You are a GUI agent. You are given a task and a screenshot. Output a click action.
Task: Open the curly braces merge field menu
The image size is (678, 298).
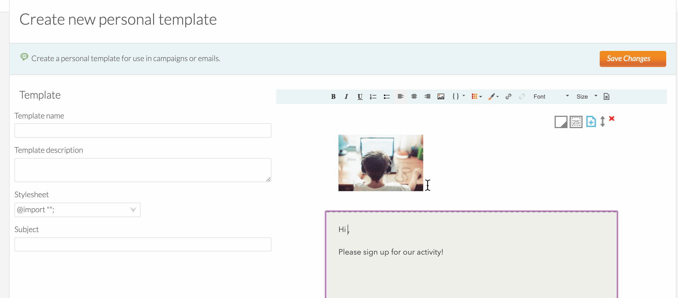(458, 96)
